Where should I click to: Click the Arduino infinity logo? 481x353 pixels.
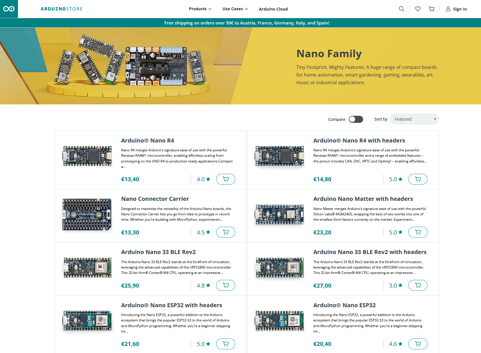[x=9, y=9]
